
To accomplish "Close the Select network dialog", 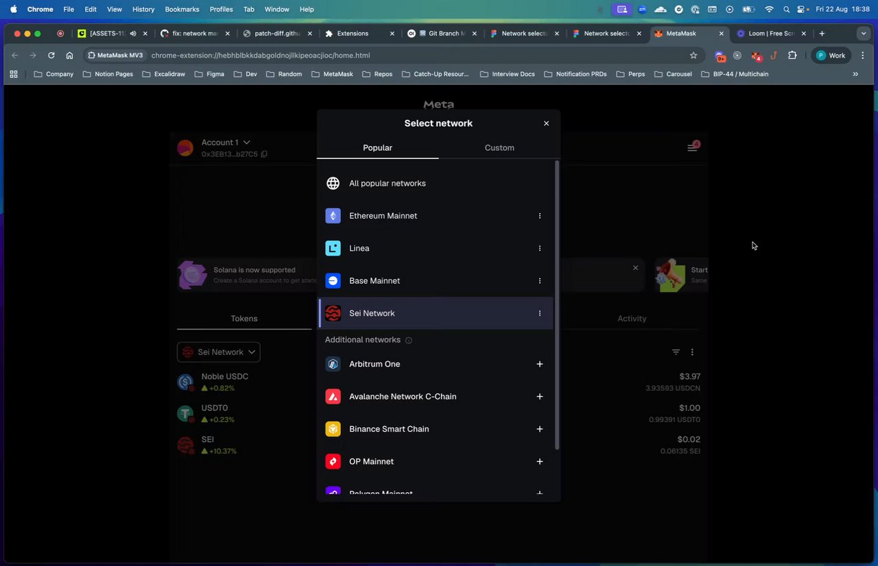I will pos(546,123).
